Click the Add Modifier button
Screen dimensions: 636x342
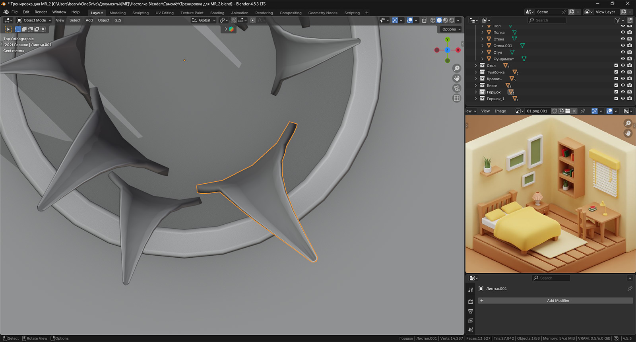558,301
